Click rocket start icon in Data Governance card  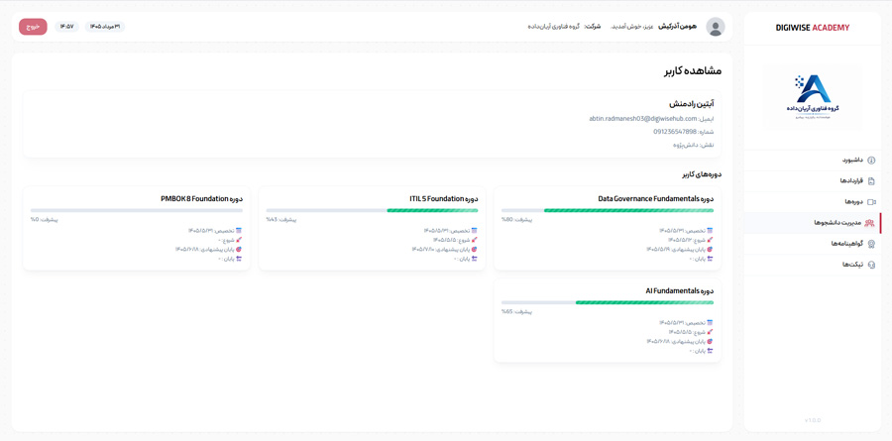[710, 240]
